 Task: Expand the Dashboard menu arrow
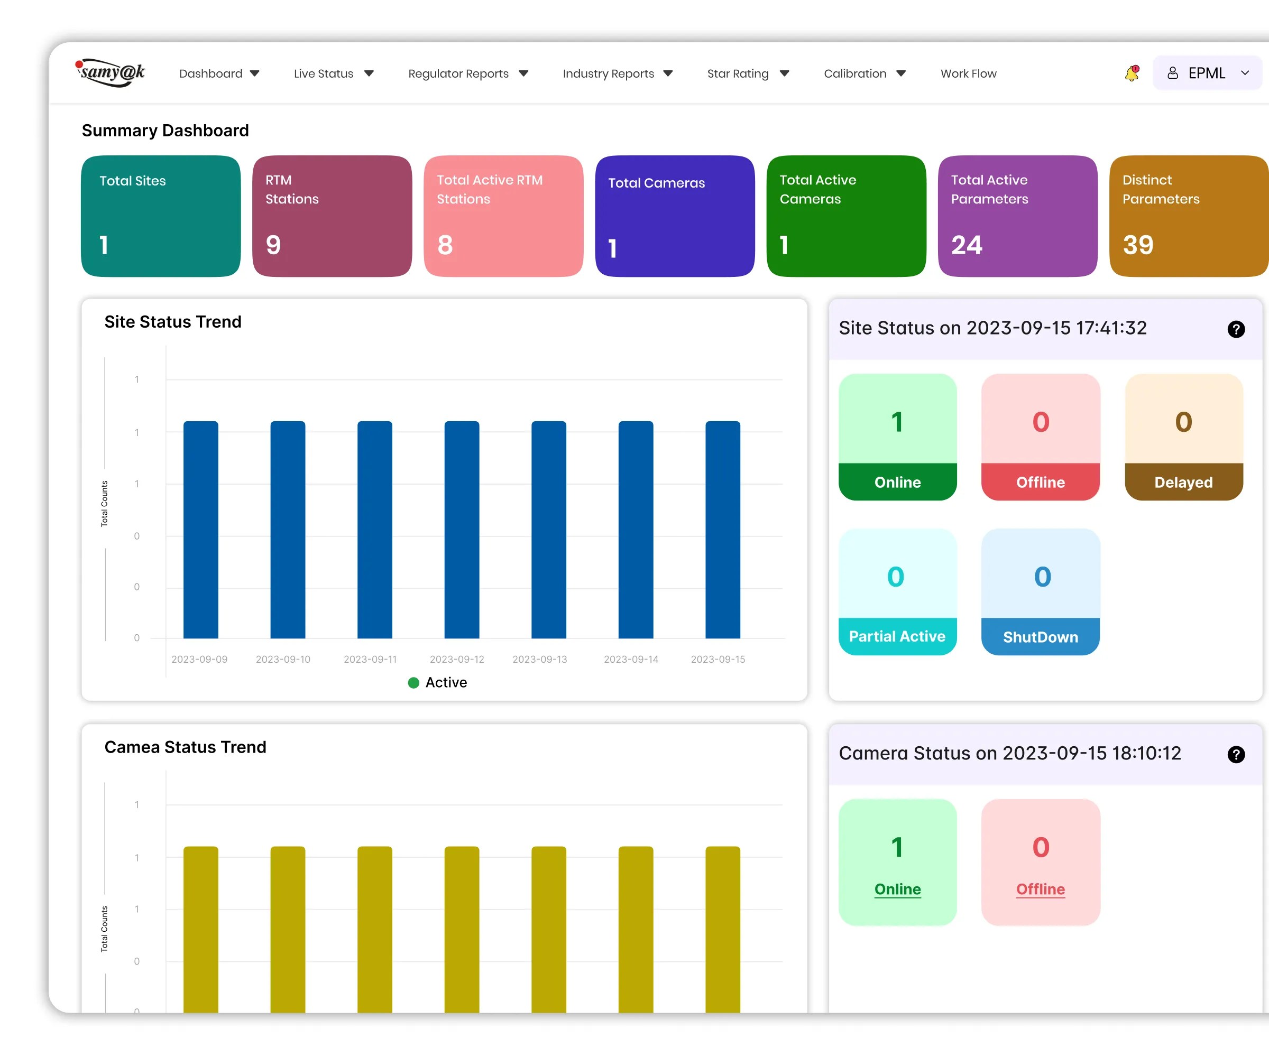tap(254, 73)
